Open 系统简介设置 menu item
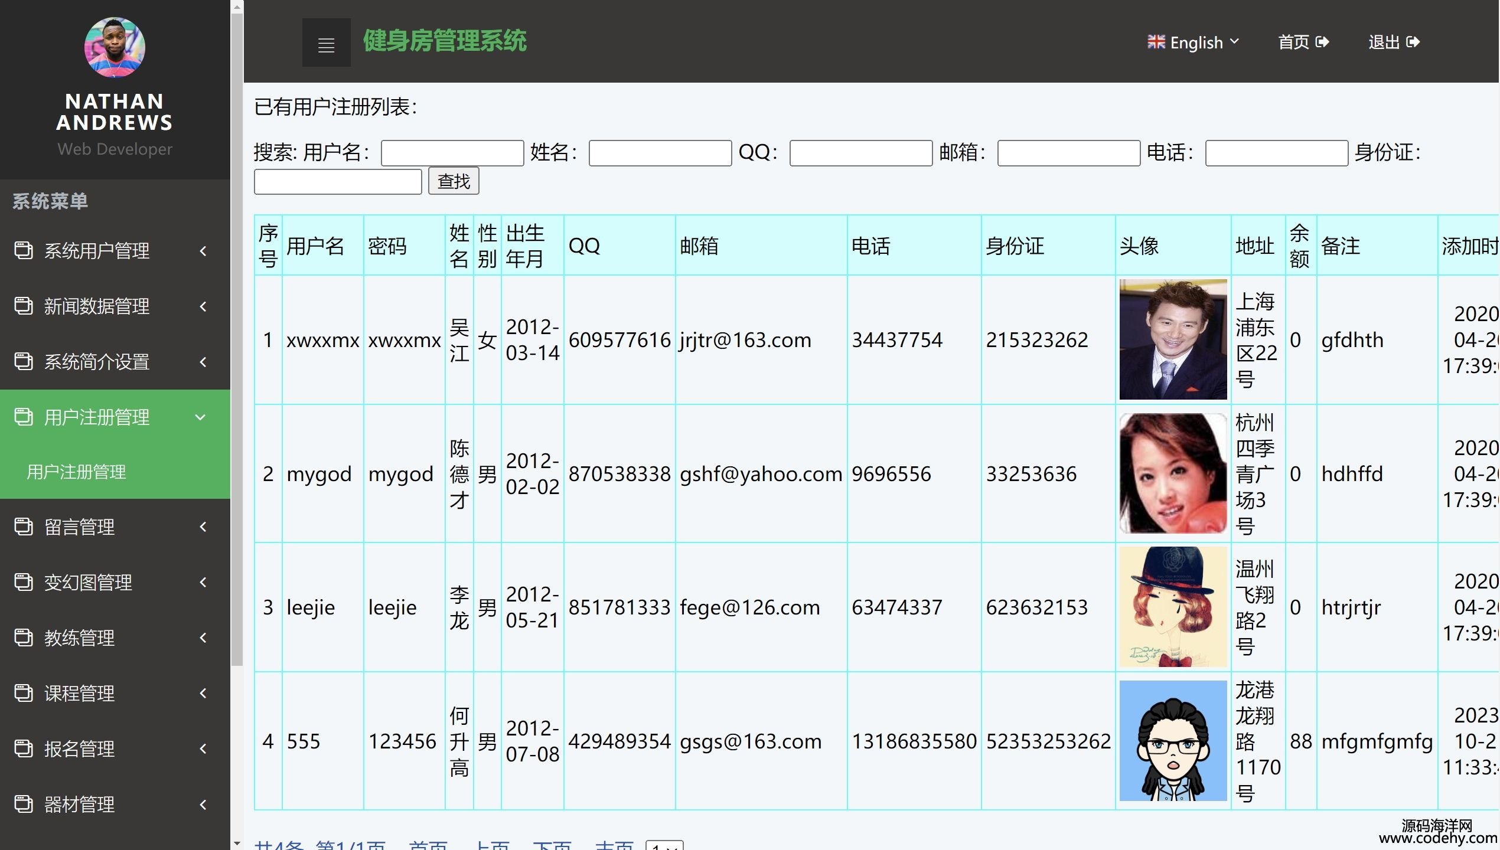The image size is (1500, 850). (x=115, y=362)
